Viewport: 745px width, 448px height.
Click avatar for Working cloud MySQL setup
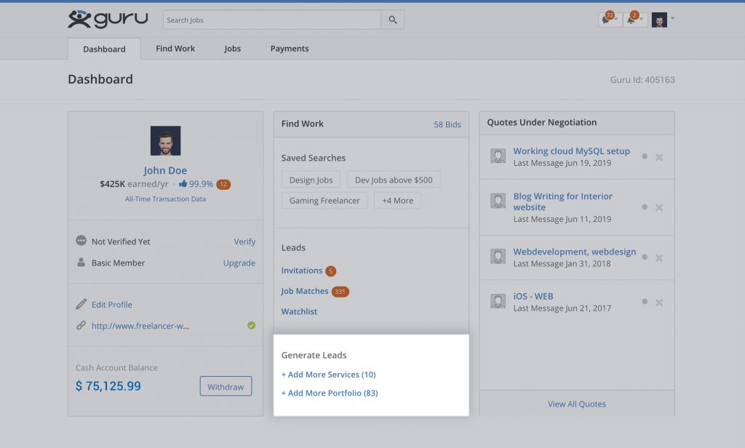coord(498,156)
